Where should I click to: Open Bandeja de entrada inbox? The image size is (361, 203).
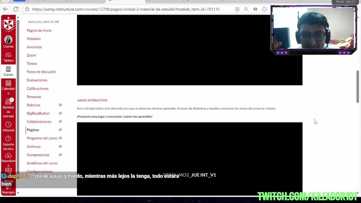[8, 108]
